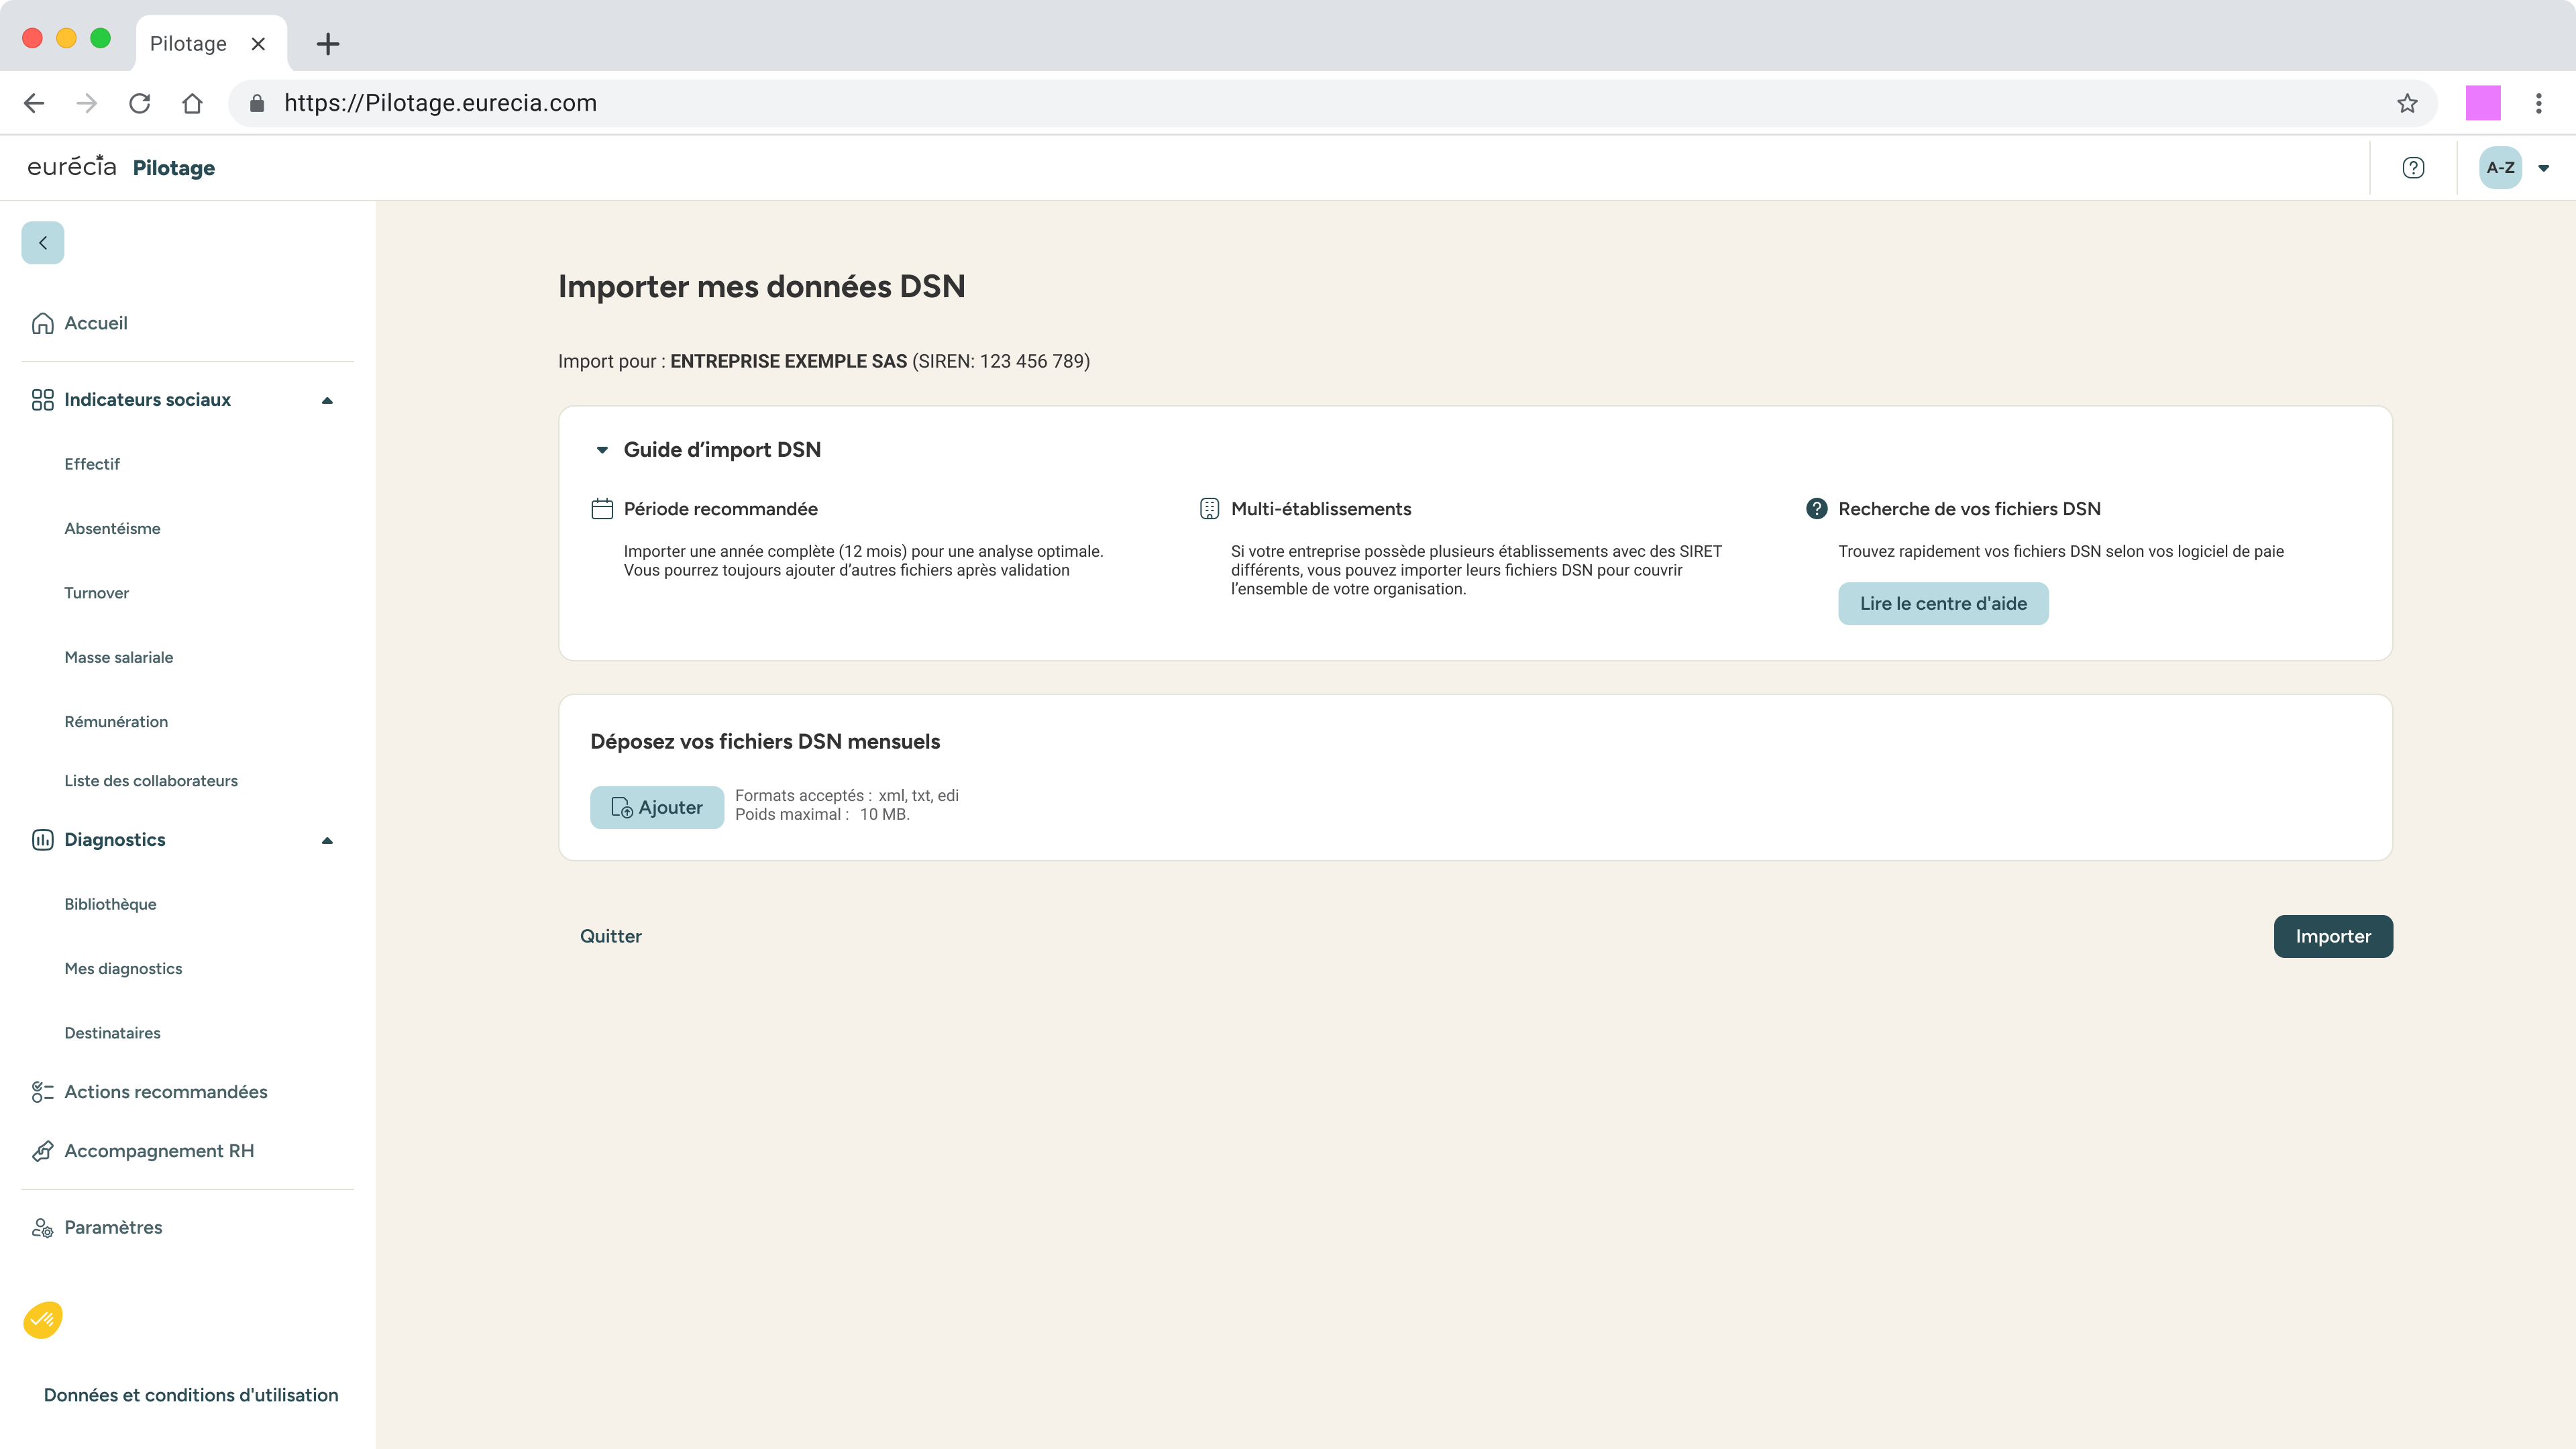This screenshot has width=2576, height=1449.
Task: Select Liste des collaborateurs in sidebar
Action: pyautogui.click(x=151, y=780)
